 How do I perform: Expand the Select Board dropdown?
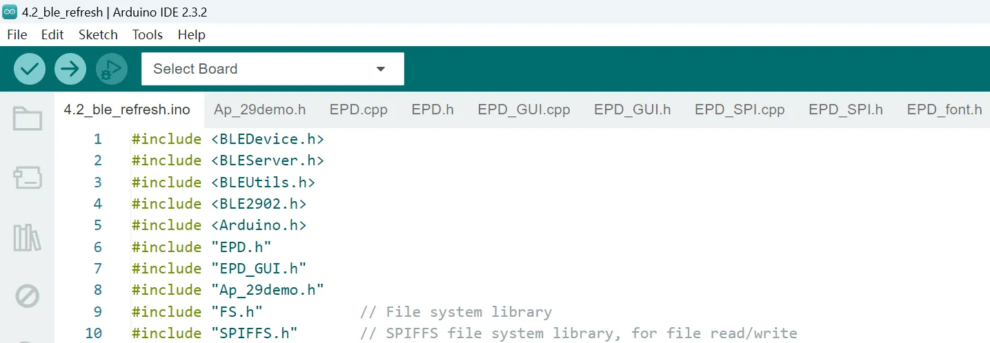[x=273, y=69]
